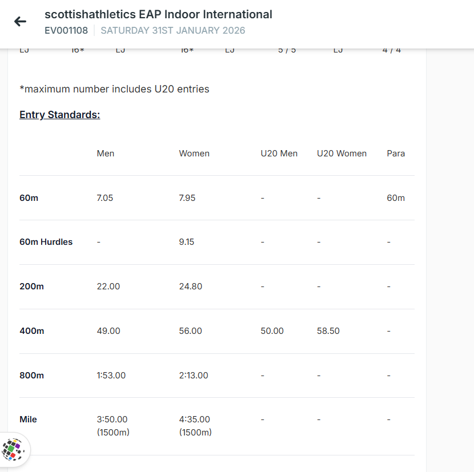Select the U20 Women 400m standard 58.50

328,331
